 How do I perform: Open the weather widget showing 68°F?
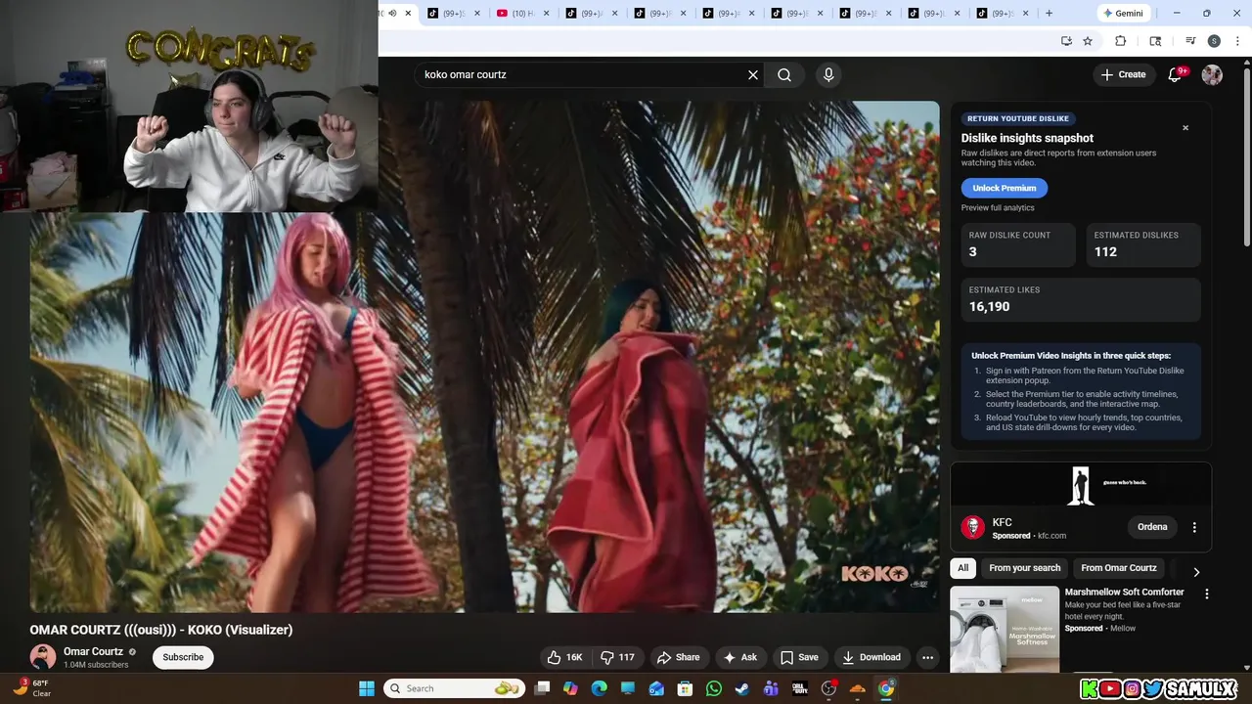point(33,688)
